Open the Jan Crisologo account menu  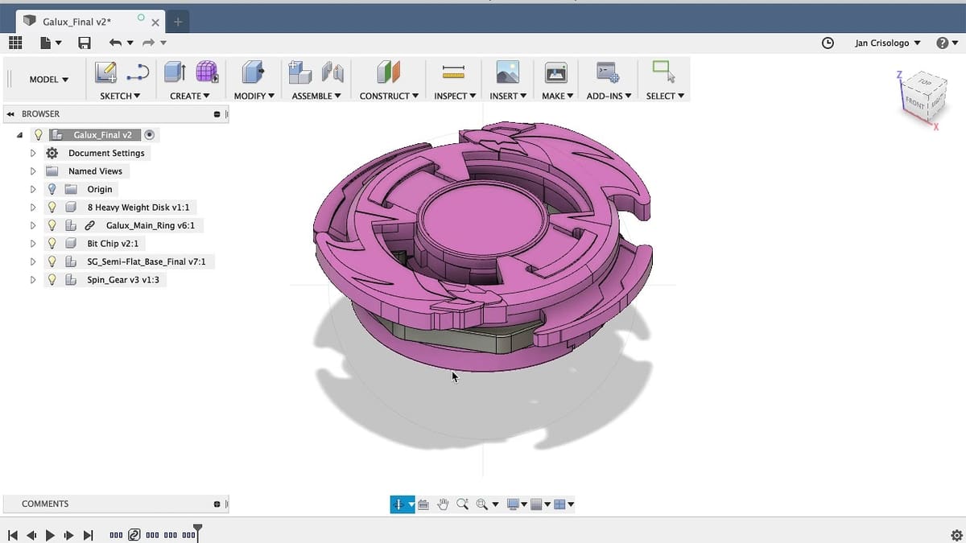pos(887,43)
